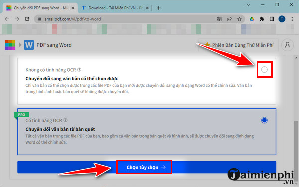
Task: Select the Không có tính năng OCR radio button
Action: coord(264,70)
